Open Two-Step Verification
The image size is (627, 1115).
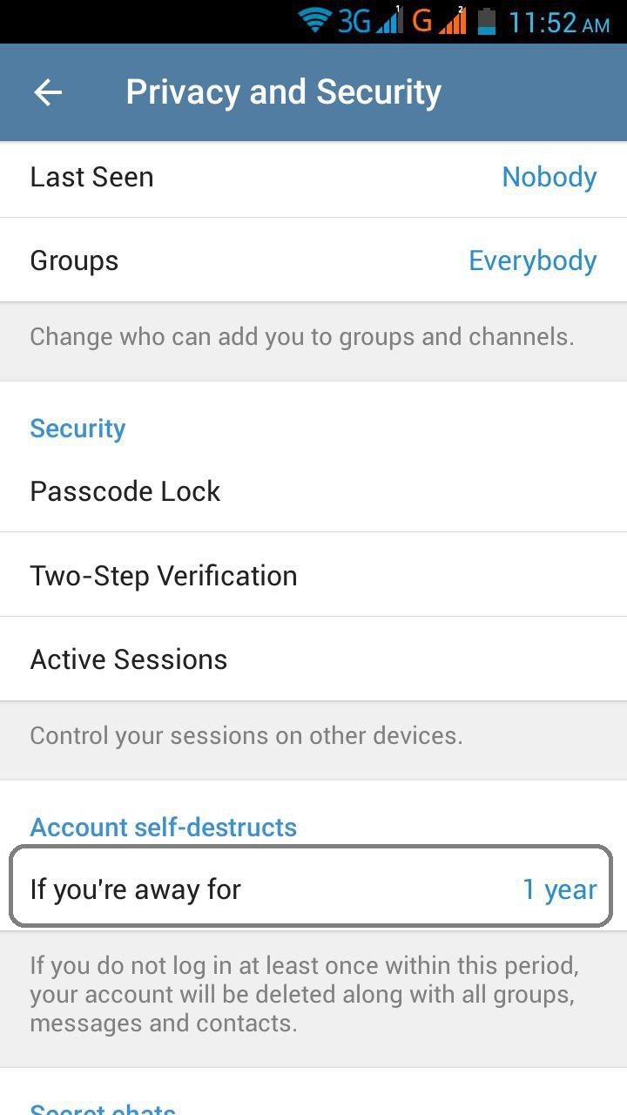tap(313, 575)
